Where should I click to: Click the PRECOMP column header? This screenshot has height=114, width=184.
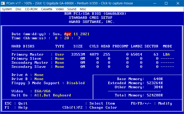(120, 46)
